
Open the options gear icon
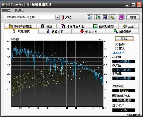coord(112,17)
